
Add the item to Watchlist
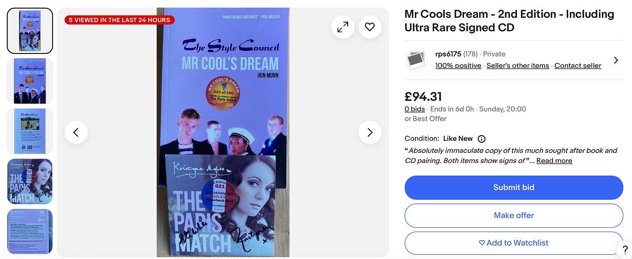point(514,243)
